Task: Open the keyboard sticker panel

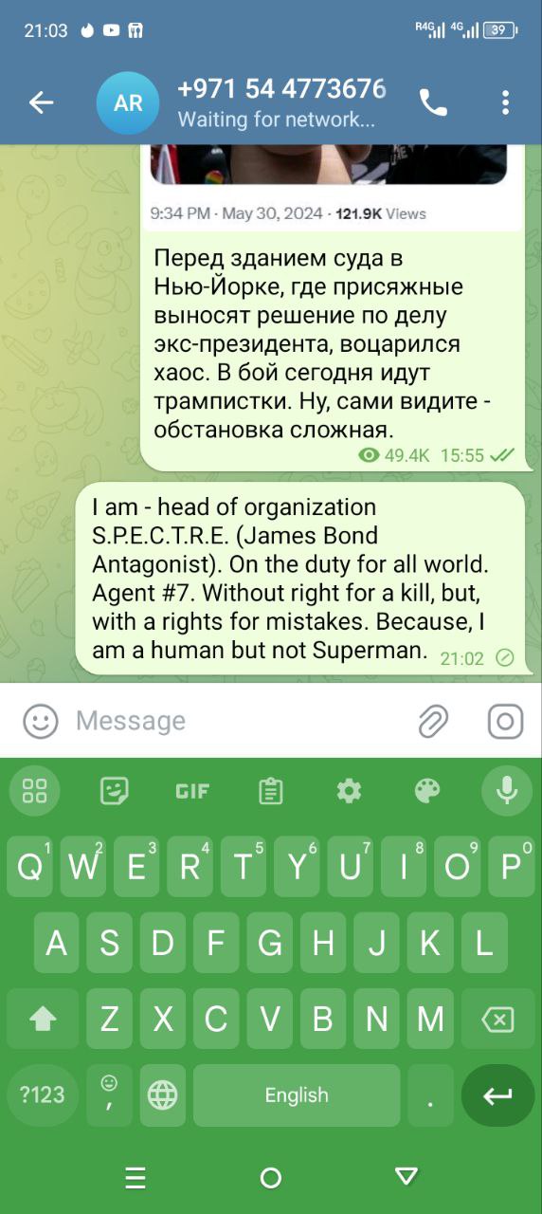Action: click(115, 791)
